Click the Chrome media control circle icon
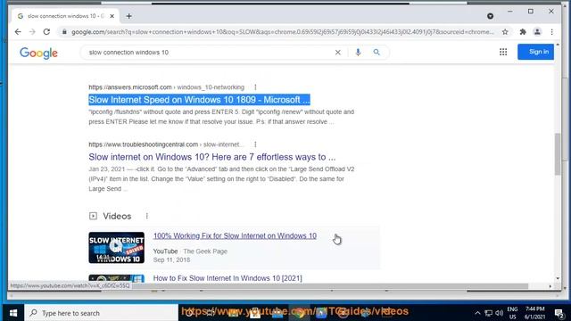Screen dimensions: 571x321 pyautogui.click(x=490, y=16)
